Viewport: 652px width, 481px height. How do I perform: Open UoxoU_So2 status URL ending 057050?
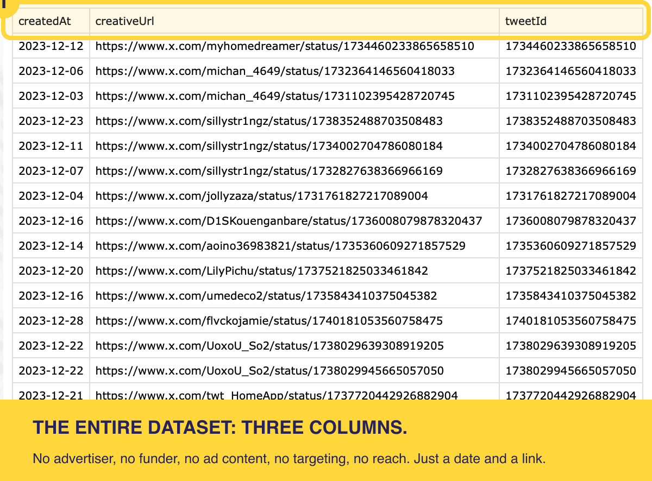269,371
